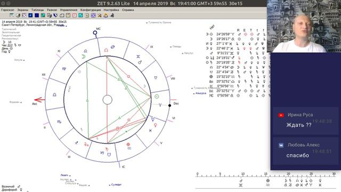This screenshot has width=341, height=192.
Task: Click the folder-shaped outline toolbar icon
Action: coord(62,15)
